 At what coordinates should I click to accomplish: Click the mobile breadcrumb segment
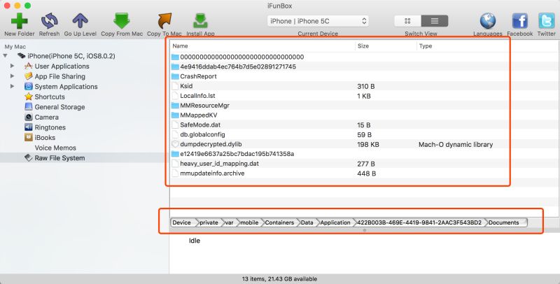point(249,222)
